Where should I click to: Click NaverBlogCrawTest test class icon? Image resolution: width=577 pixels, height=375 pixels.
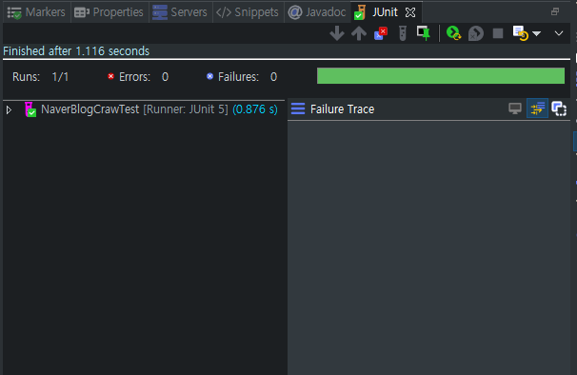point(30,109)
